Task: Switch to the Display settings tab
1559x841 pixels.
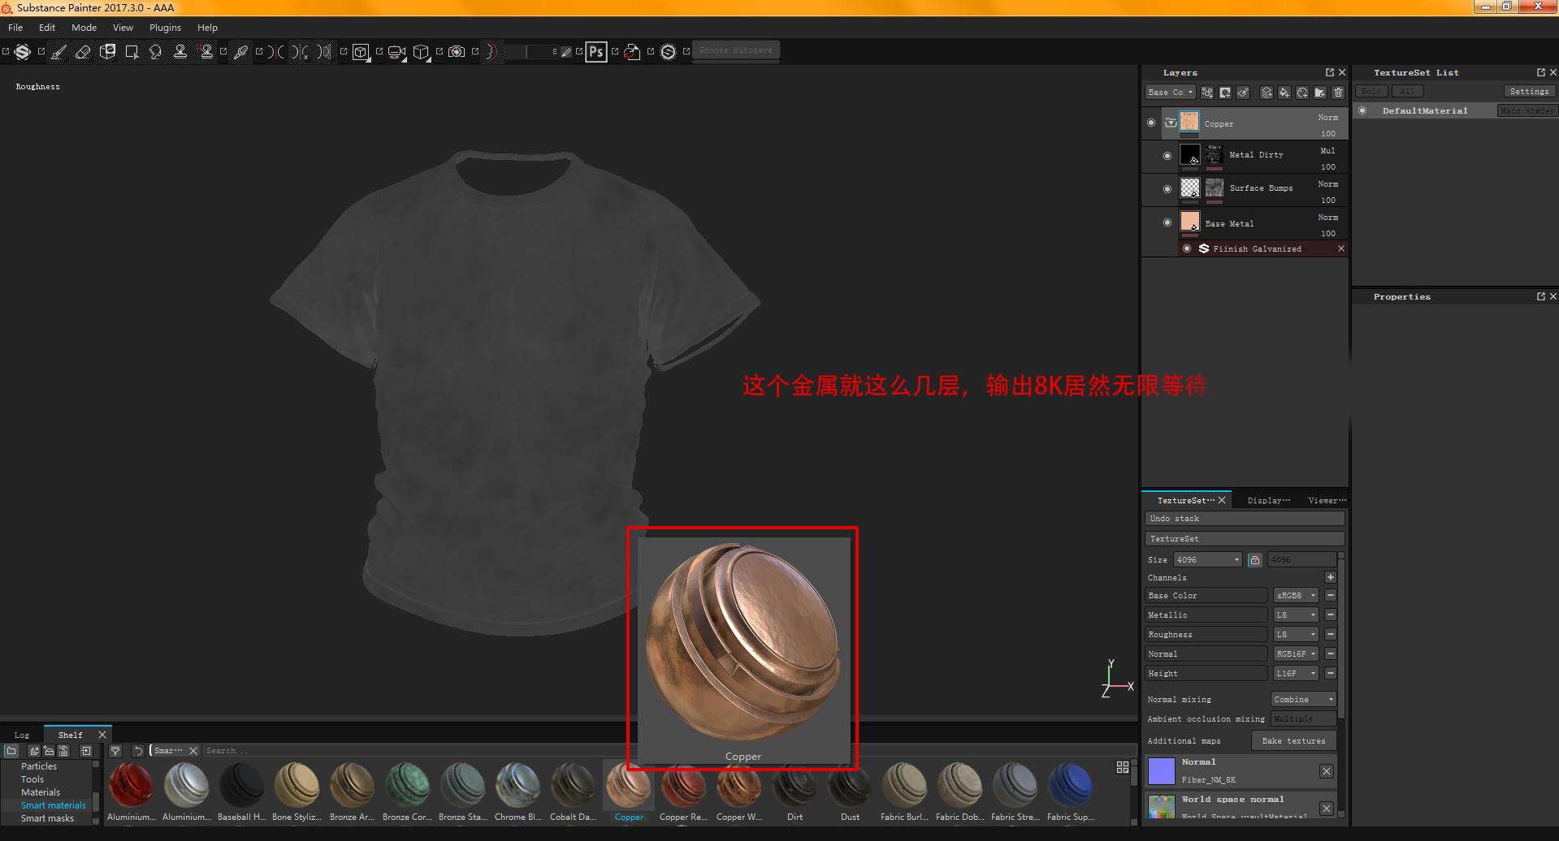Action: click(x=1268, y=501)
